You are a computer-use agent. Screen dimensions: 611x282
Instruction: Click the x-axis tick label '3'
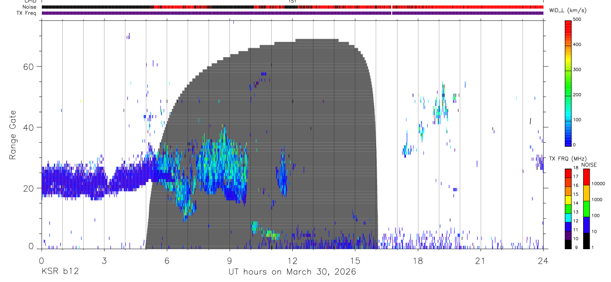104,260
